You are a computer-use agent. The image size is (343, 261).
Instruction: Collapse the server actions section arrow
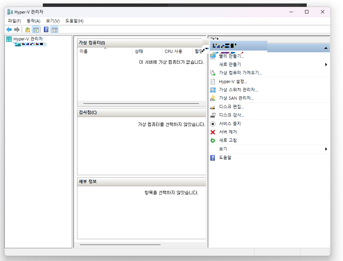point(326,48)
